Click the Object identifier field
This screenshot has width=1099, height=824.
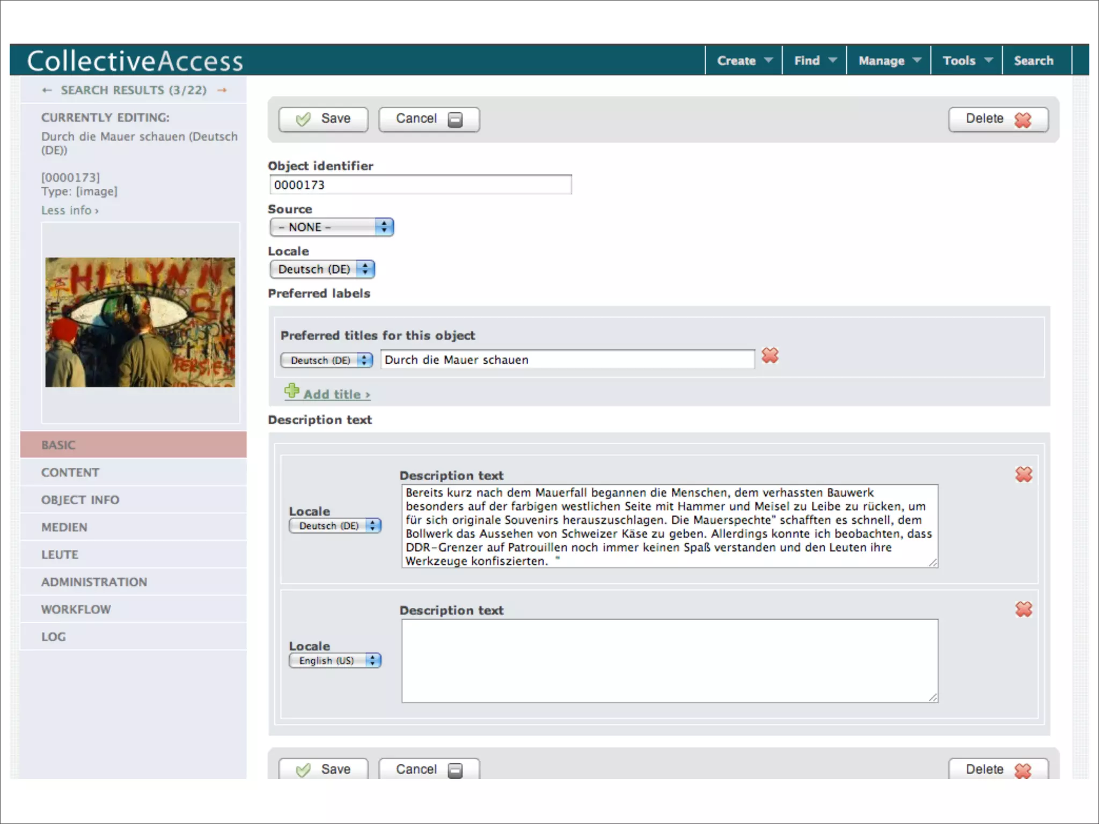[421, 185]
